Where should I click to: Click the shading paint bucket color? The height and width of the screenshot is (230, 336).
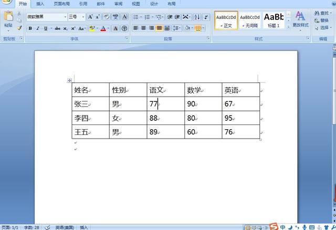pyautogui.click(x=187, y=28)
